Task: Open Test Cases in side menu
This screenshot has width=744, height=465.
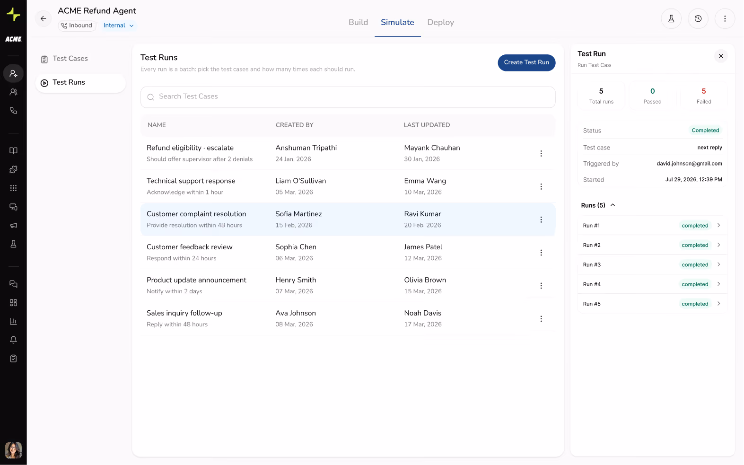Action: [x=80, y=59]
